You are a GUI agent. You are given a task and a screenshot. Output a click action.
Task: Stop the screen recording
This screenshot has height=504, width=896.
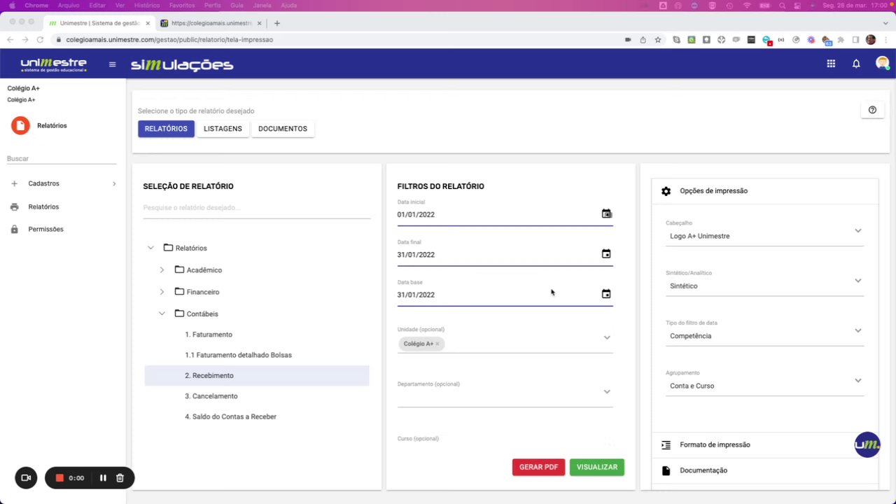(59, 478)
